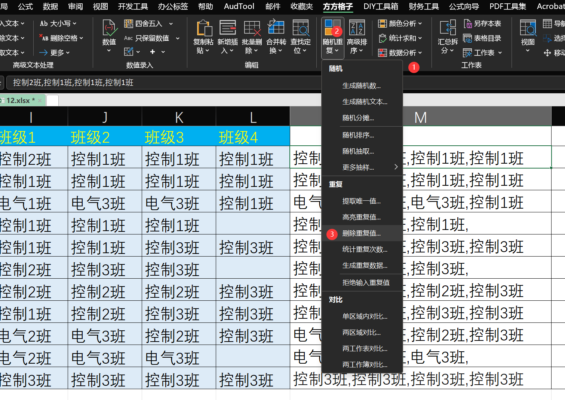
Task: Switch to the 方方格子 ribbon tab
Action: coord(338,6)
